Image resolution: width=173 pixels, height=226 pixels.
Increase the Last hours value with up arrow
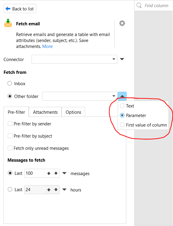(x=49, y=190)
